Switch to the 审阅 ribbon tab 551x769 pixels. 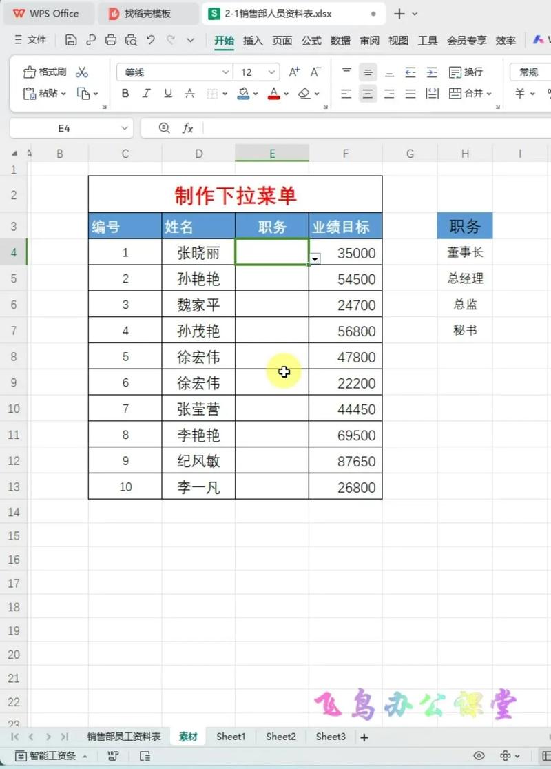[x=369, y=40]
